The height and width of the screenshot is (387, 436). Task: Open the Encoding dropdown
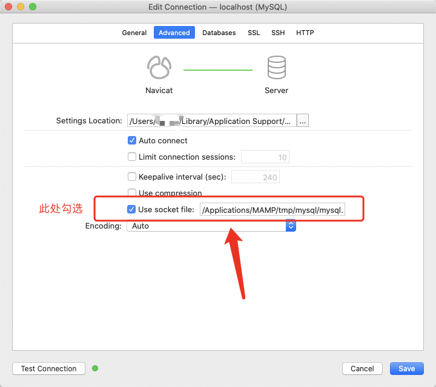pos(211,226)
